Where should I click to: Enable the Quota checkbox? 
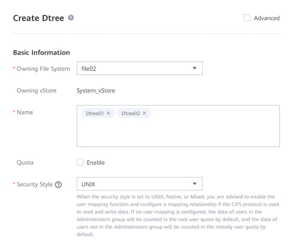pos(80,162)
